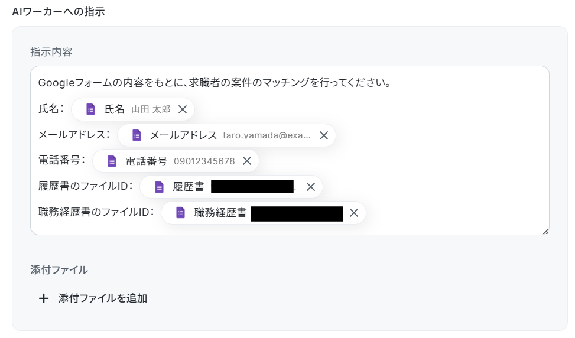Click the plus icon for 添付ファイル
The width and height of the screenshot is (575, 338).
point(43,298)
